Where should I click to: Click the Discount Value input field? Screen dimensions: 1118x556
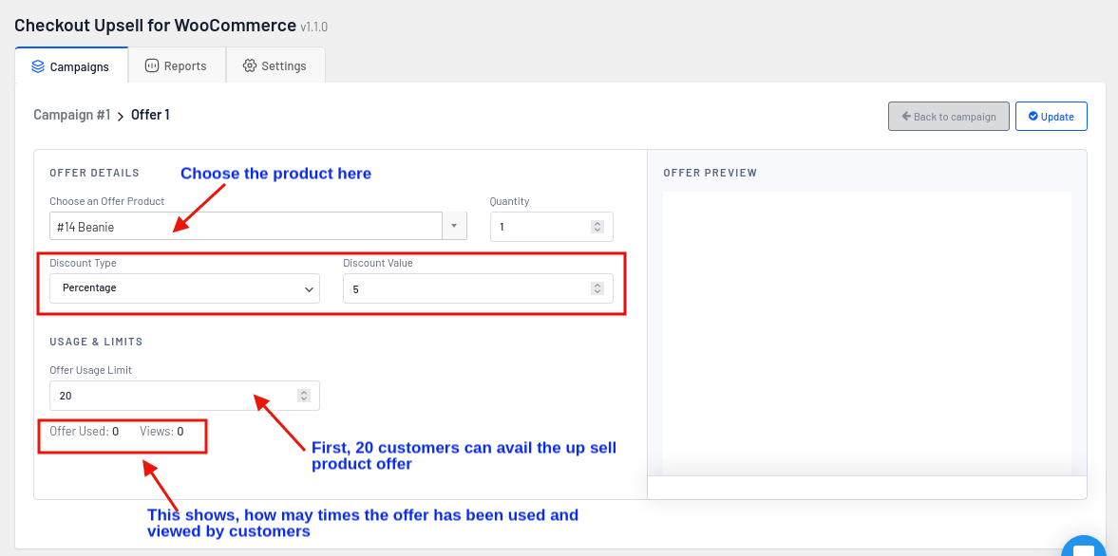click(x=478, y=288)
